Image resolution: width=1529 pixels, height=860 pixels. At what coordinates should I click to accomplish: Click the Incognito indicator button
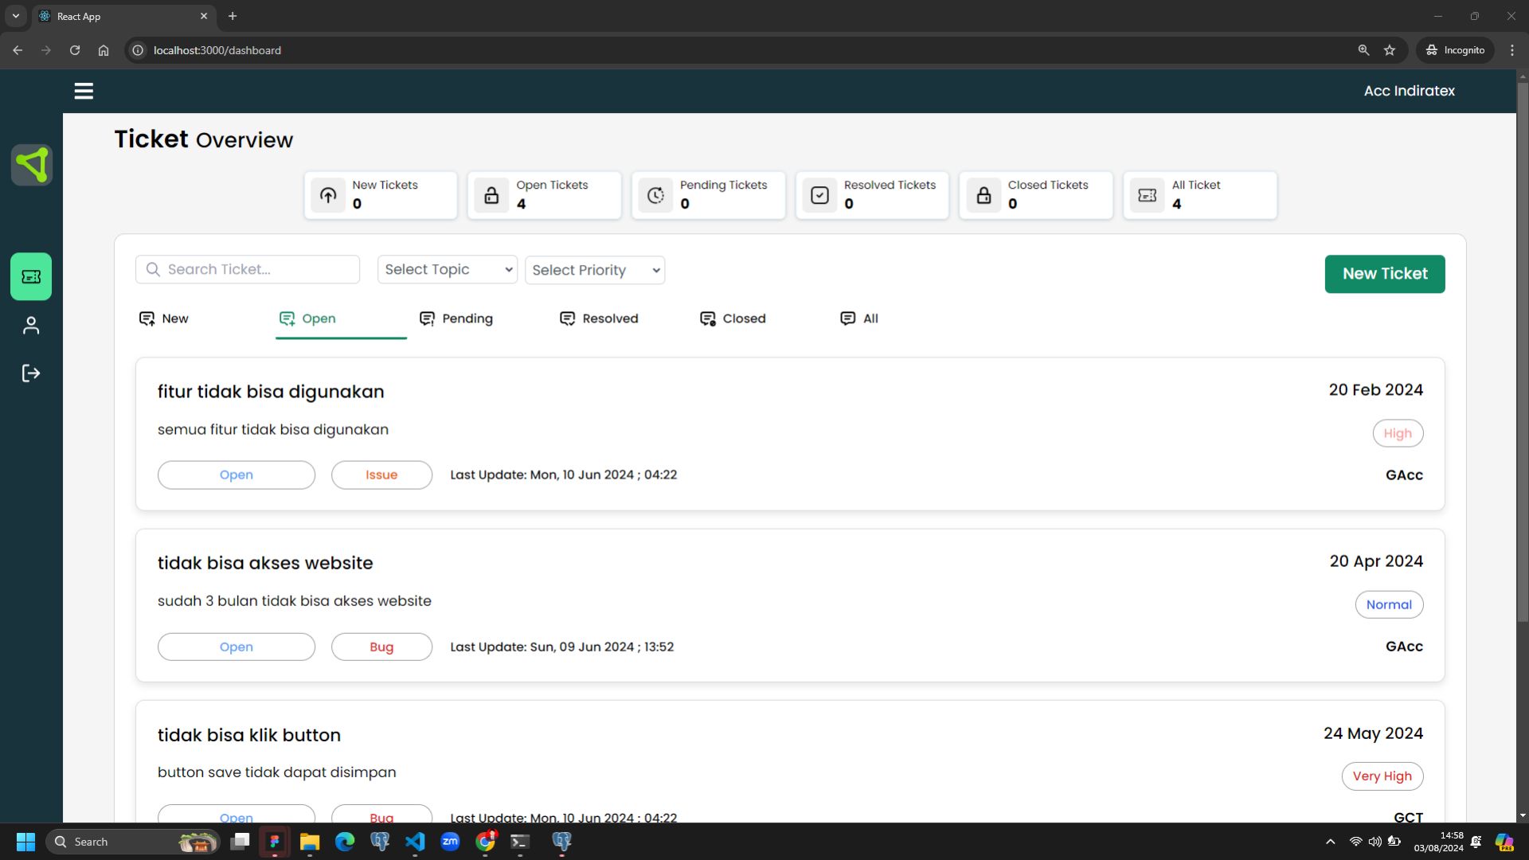(1455, 50)
